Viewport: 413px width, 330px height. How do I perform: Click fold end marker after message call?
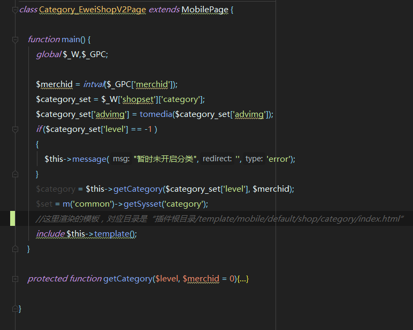(x=15, y=174)
